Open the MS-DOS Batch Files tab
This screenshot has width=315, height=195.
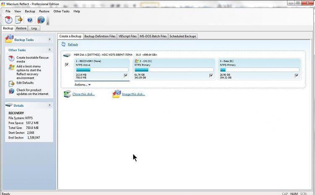click(x=153, y=36)
